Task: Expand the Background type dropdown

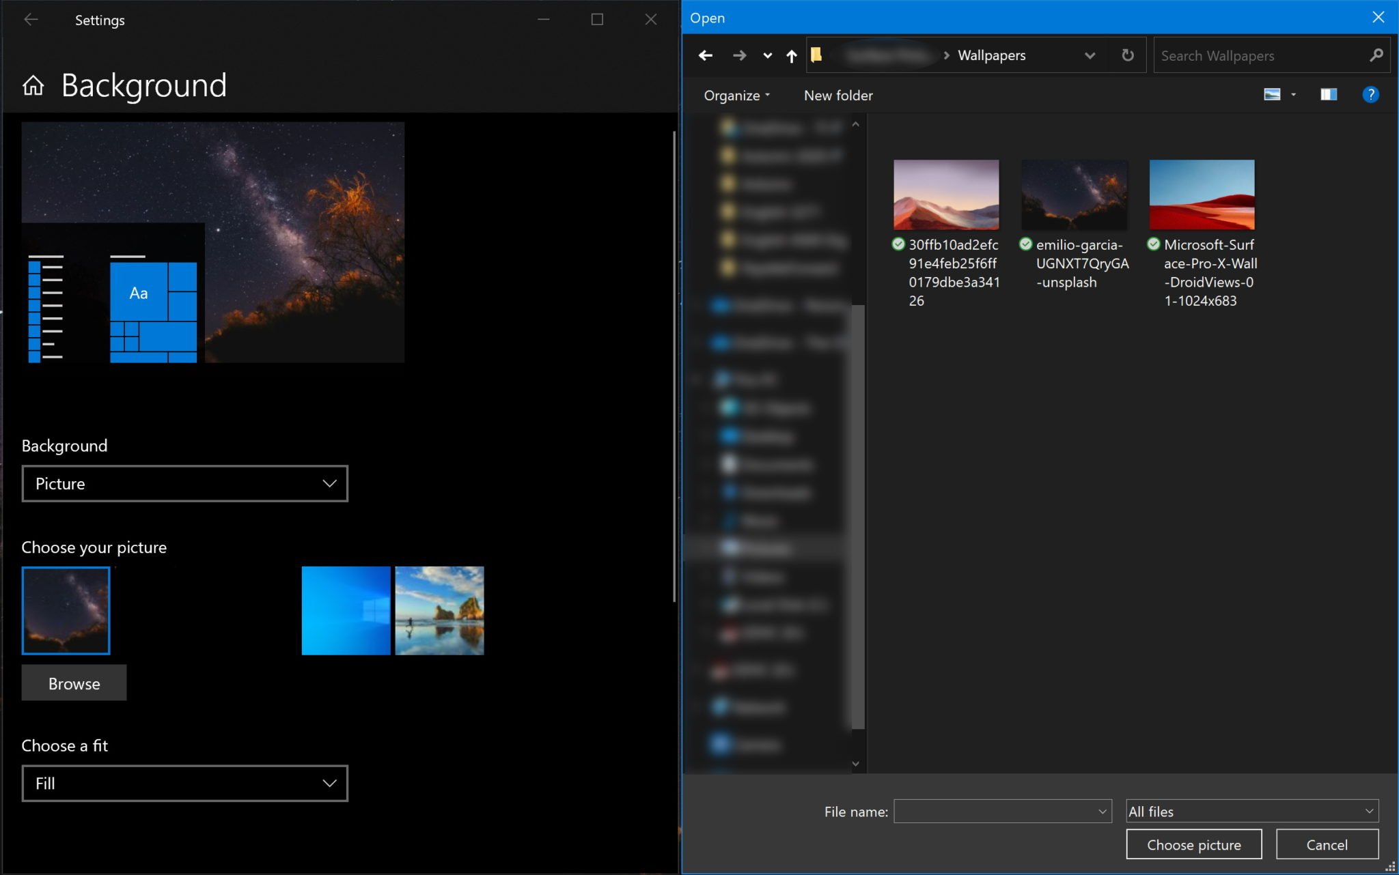Action: point(184,483)
